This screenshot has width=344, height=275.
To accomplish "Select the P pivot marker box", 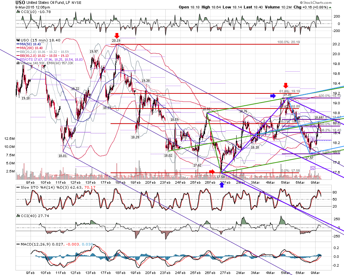I will (313, 140).
